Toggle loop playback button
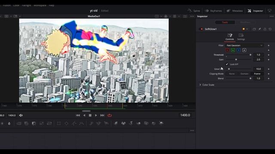The width and height of the screenshot is (275, 154). click(110, 115)
